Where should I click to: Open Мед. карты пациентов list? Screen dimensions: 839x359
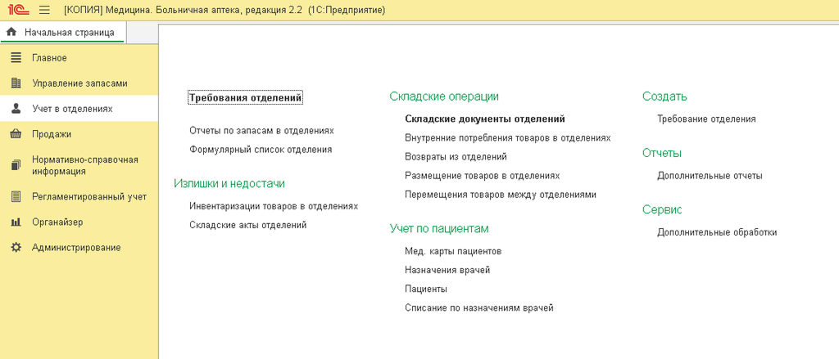click(452, 251)
